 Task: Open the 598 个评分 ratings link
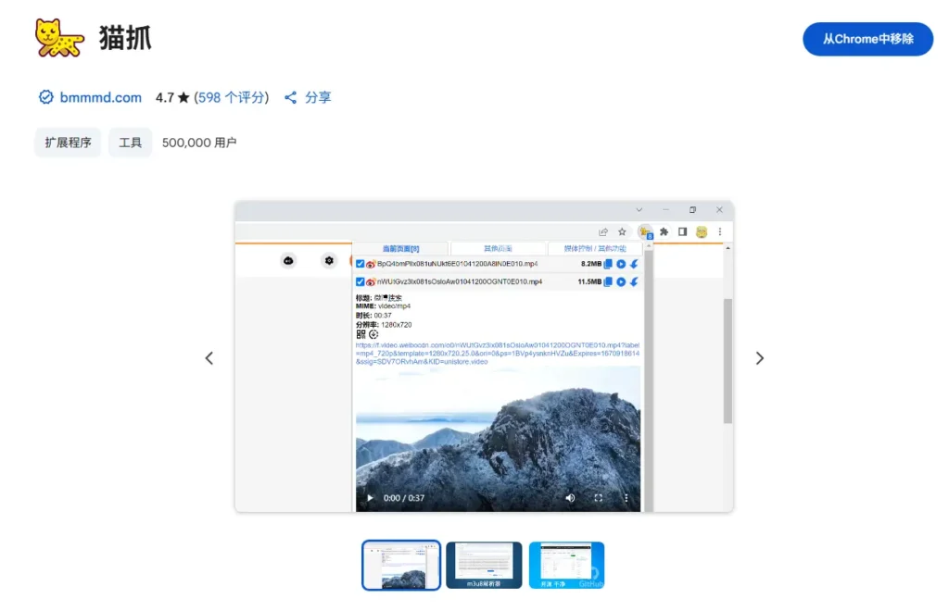point(232,97)
